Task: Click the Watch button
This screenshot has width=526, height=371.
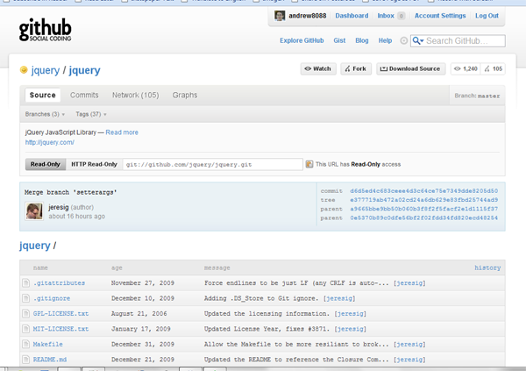Action: [x=318, y=68]
